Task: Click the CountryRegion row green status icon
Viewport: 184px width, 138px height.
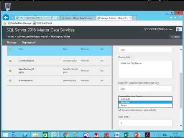Action: [x=10, y=61]
